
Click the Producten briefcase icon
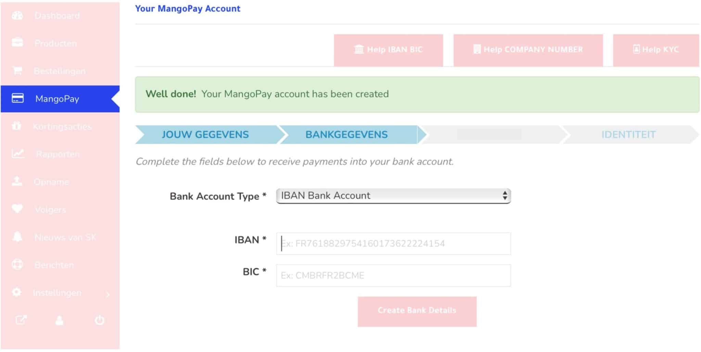click(17, 42)
